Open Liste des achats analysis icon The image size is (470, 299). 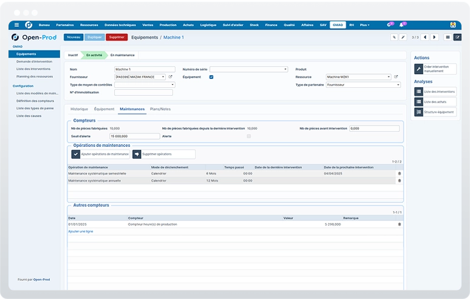click(419, 102)
